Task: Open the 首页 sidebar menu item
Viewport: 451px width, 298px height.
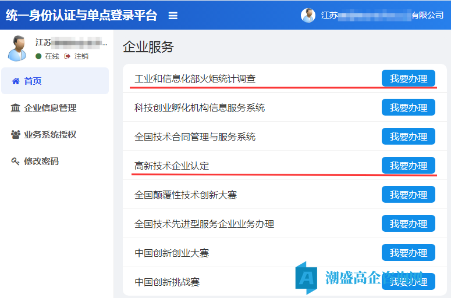Action: click(x=33, y=81)
